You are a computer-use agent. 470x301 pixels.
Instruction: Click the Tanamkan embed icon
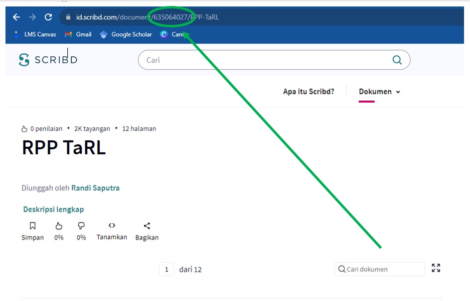(112, 225)
